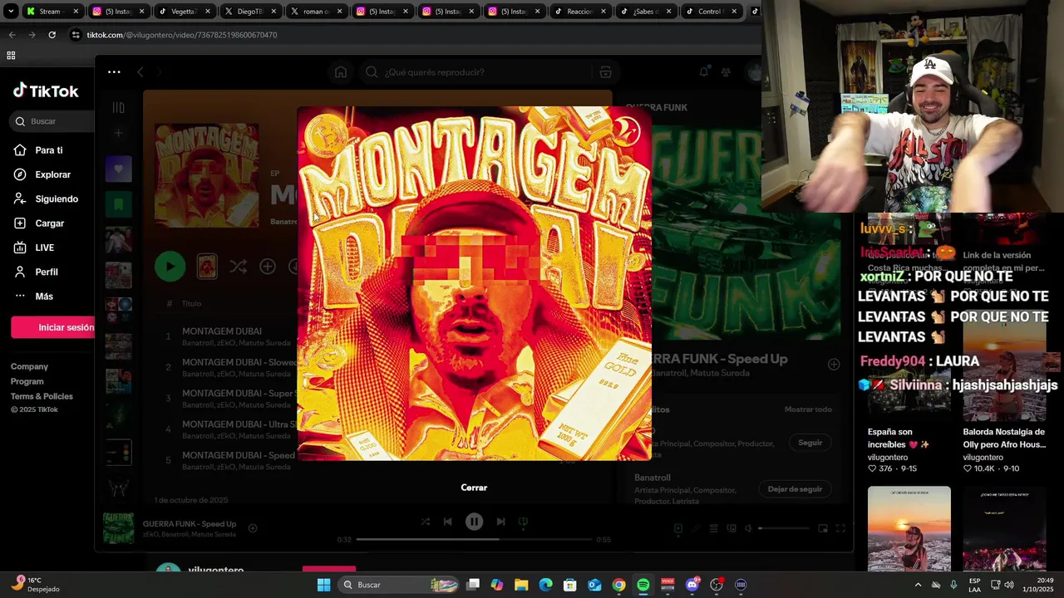Click 'Dejar de seguir' for Banatroll
This screenshot has height=598, width=1064.
[795, 489]
